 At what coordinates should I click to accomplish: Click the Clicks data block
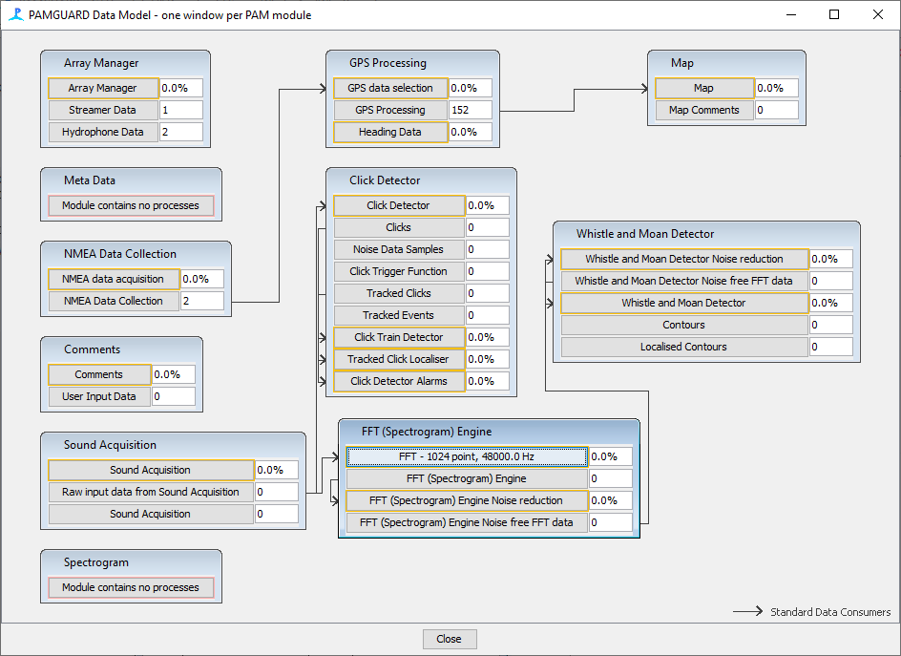pos(399,227)
